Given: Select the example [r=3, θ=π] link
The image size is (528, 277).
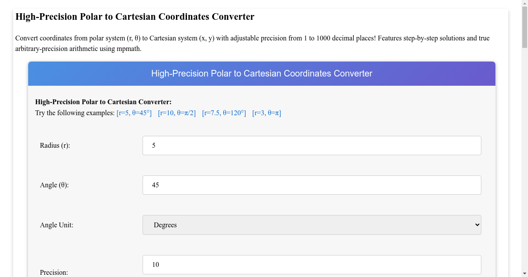Looking at the screenshot, I should 266,113.
